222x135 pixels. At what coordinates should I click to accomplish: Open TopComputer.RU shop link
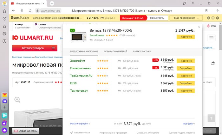81,76
